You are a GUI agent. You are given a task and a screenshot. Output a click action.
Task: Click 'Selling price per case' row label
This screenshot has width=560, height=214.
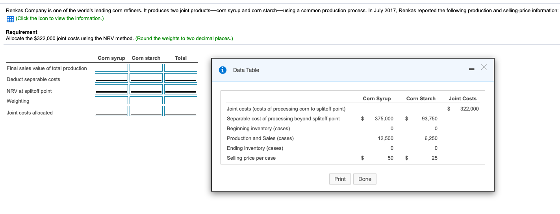pyautogui.click(x=251, y=158)
